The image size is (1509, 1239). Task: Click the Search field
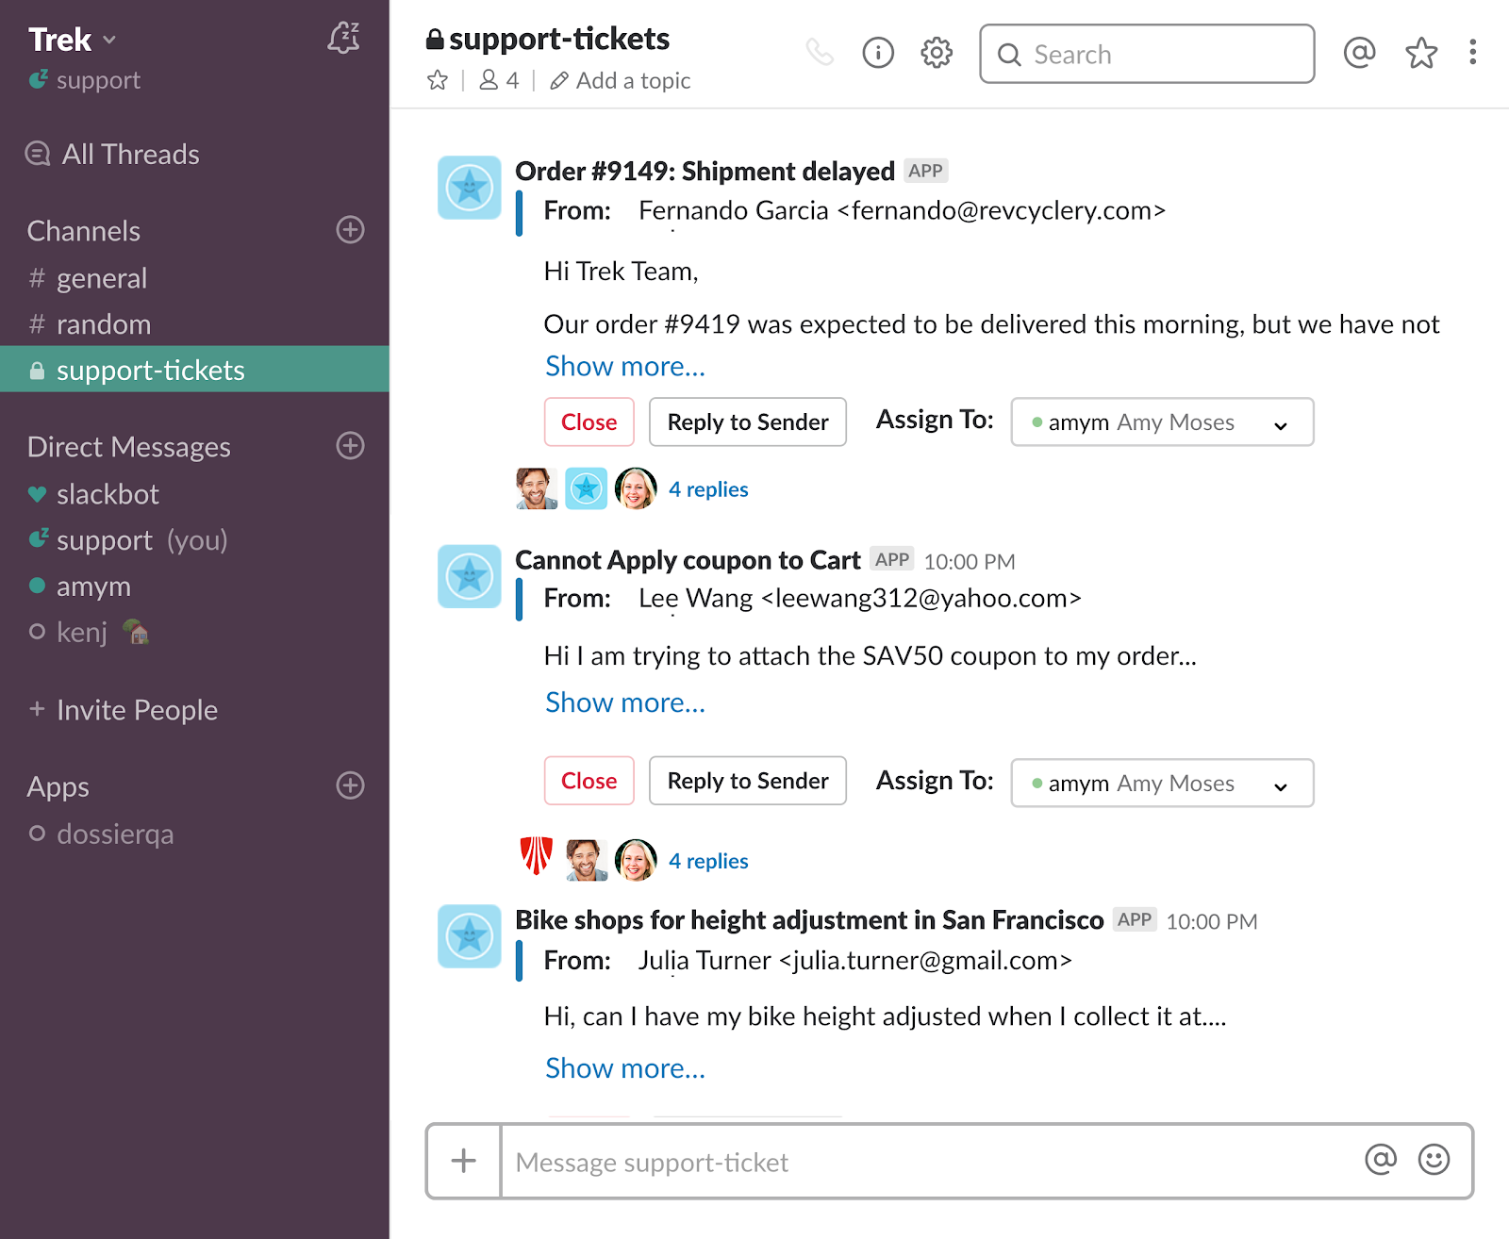1147,54
